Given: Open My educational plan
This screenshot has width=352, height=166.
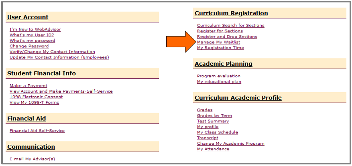Looking at the screenshot, I should pyautogui.click(x=219, y=82).
